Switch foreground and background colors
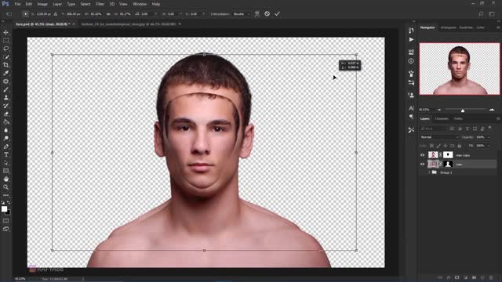Image resolution: width=502 pixels, height=282 pixels. (x=9, y=202)
